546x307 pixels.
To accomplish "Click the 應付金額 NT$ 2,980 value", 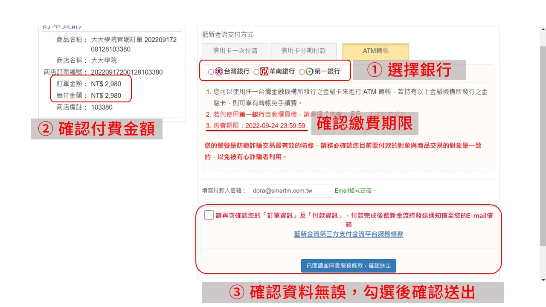I will coord(106,96).
